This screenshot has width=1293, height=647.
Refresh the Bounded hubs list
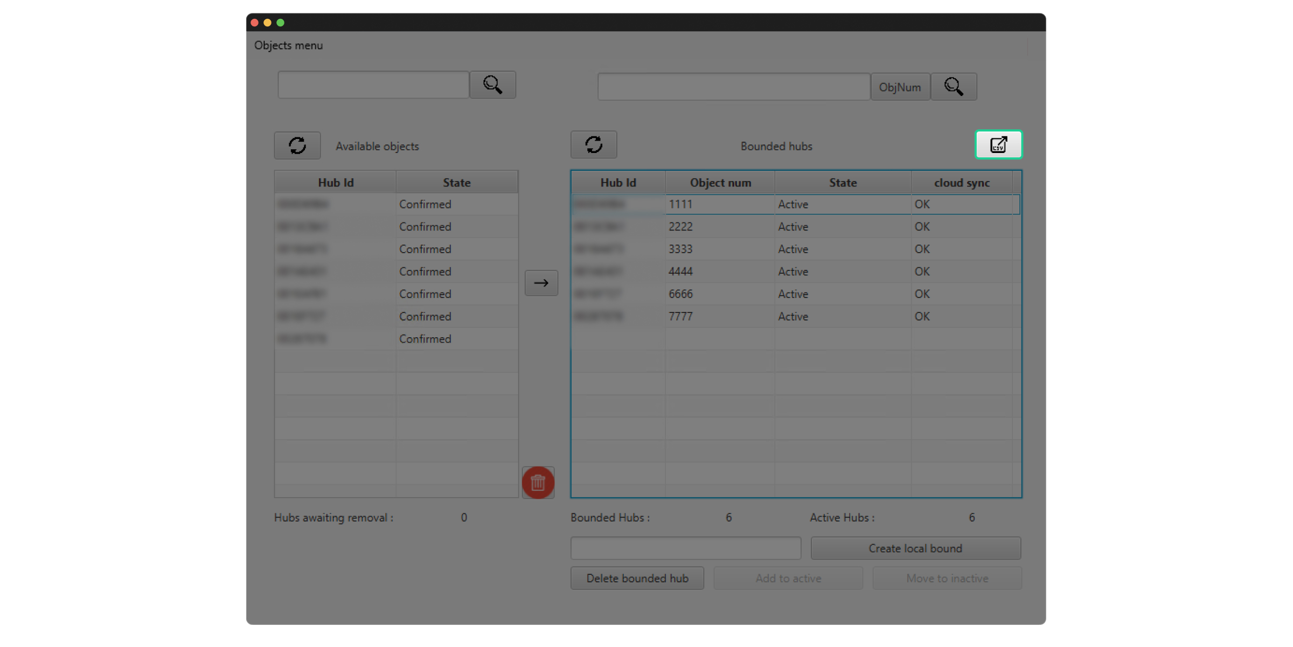[x=594, y=144]
